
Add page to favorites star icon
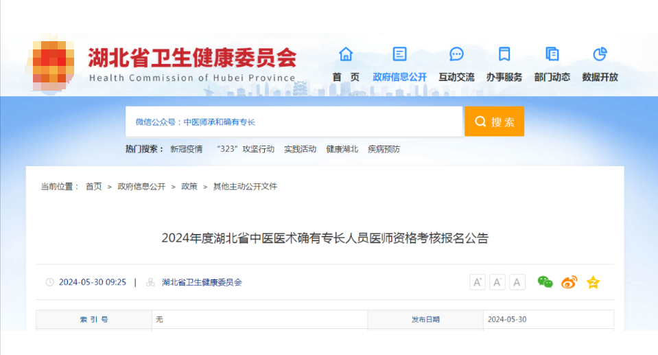(593, 282)
